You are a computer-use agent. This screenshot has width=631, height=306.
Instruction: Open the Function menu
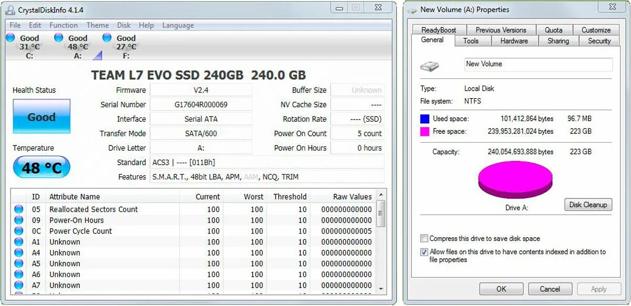pyautogui.click(x=64, y=25)
